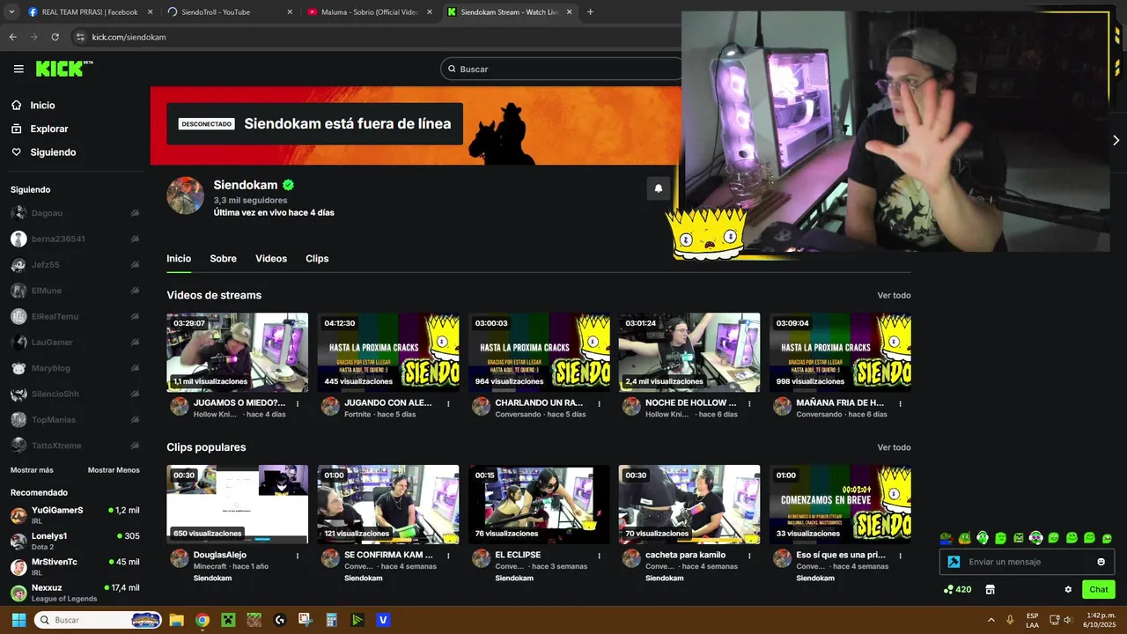Open a new browser tab
The image size is (1127, 634).
coord(590,12)
